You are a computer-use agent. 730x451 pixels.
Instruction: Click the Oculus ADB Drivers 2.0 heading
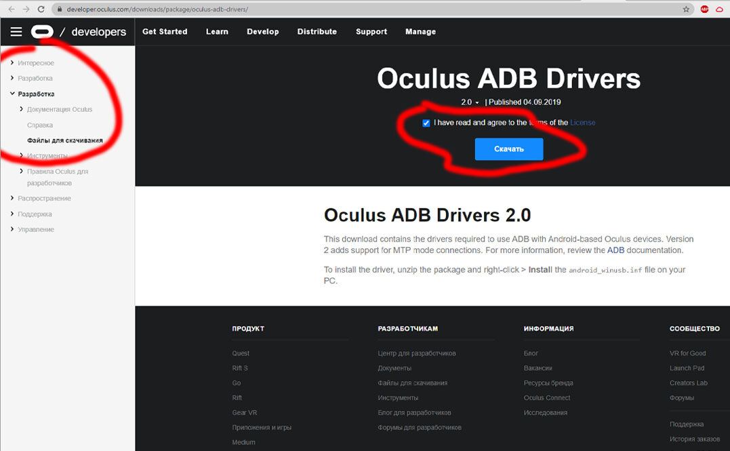428,215
